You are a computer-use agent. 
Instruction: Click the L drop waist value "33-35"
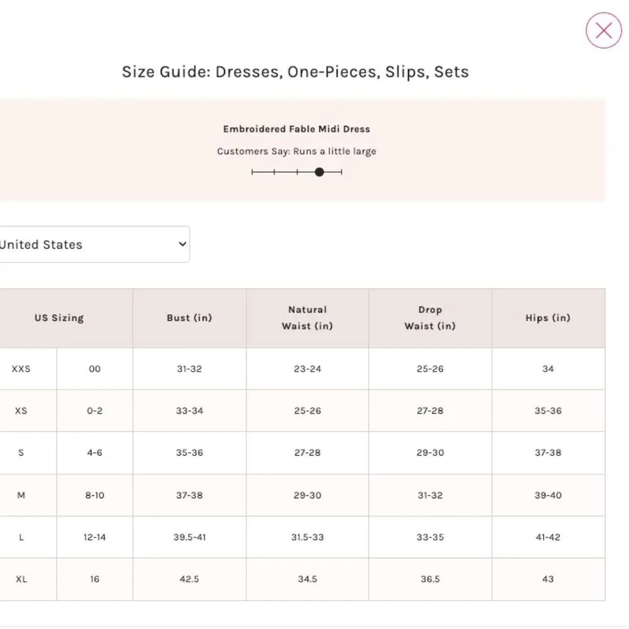[x=430, y=537]
